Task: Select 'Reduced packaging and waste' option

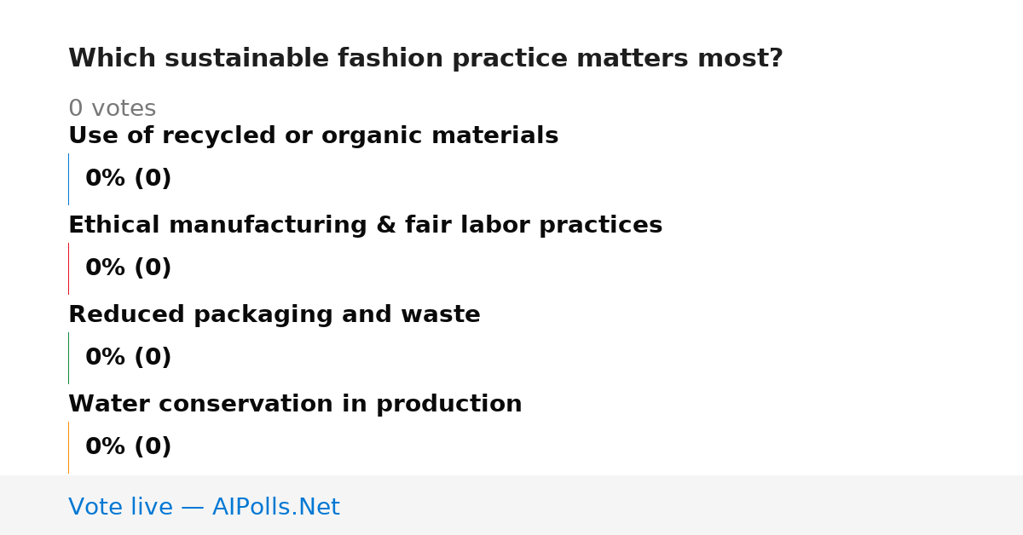Action: point(274,314)
